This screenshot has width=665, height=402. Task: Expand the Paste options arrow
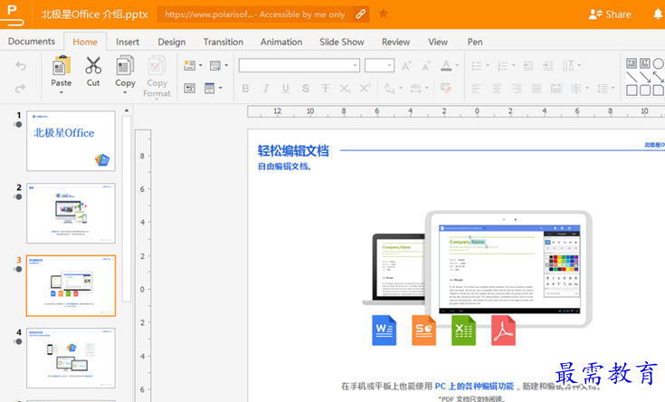tap(62, 92)
